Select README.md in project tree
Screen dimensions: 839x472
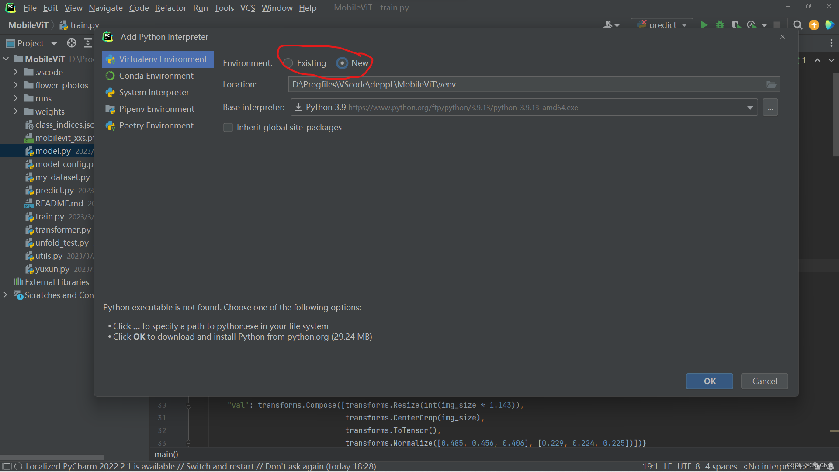tap(59, 203)
